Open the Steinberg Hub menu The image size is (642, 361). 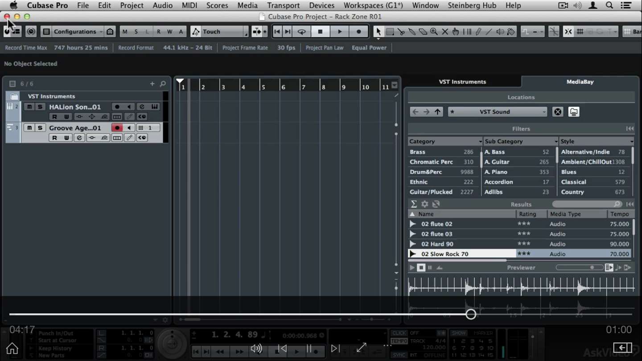472,5
